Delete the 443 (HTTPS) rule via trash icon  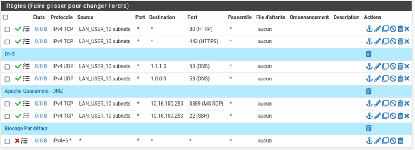tap(400, 41)
